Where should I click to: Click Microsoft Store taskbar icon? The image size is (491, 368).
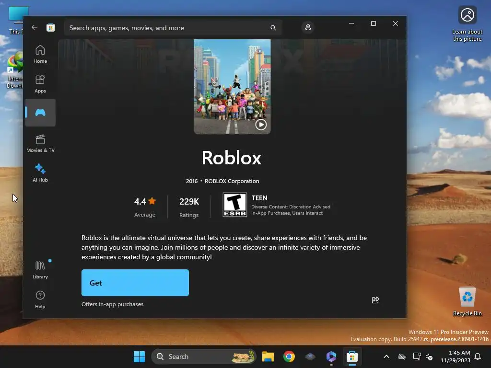click(x=352, y=356)
